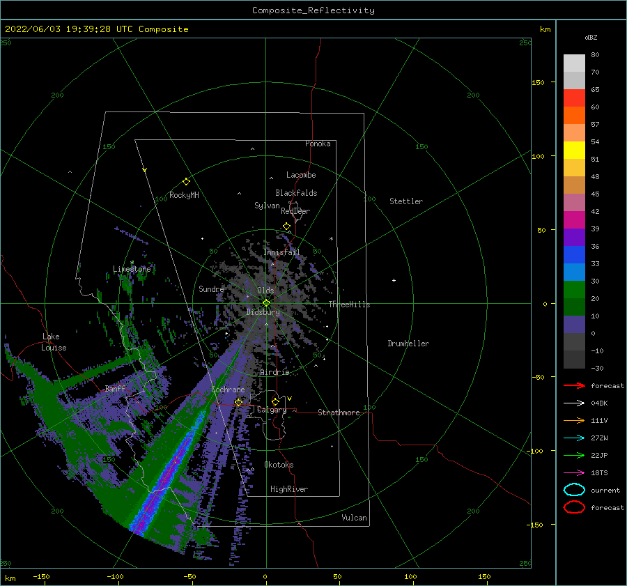
Task: Click the yellow diamond marker near RockyMH
Action: pos(186,182)
